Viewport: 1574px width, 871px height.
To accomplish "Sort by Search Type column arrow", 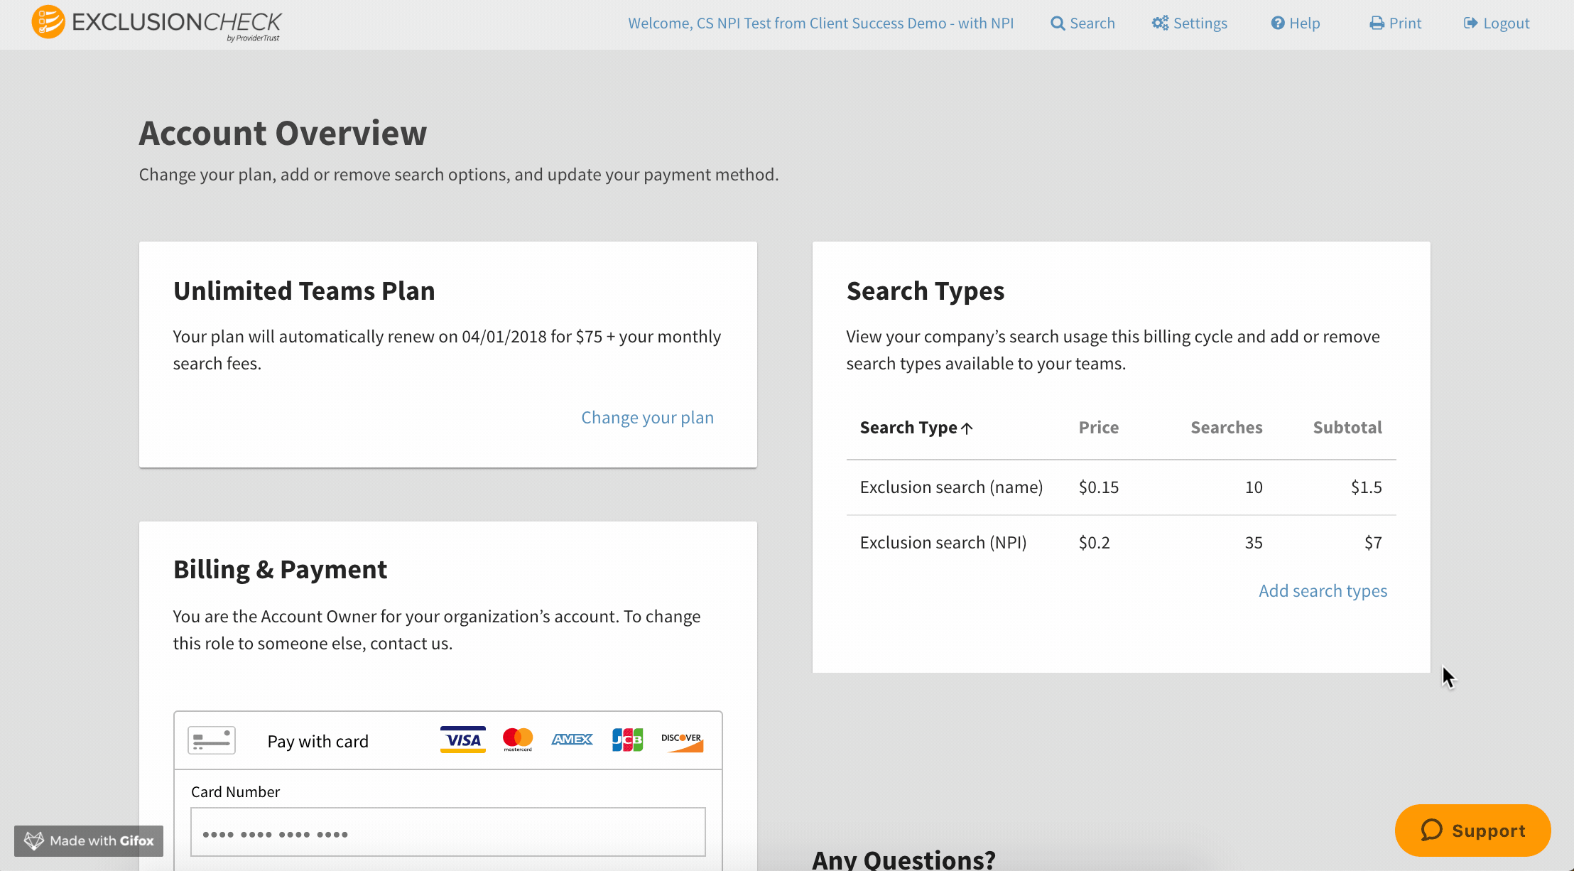I will point(967,428).
